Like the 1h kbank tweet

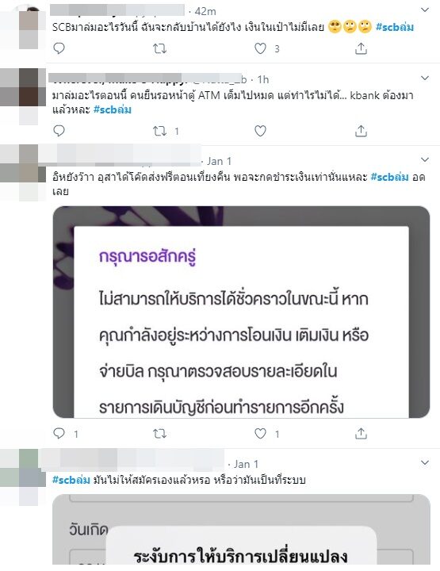point(260,130)
